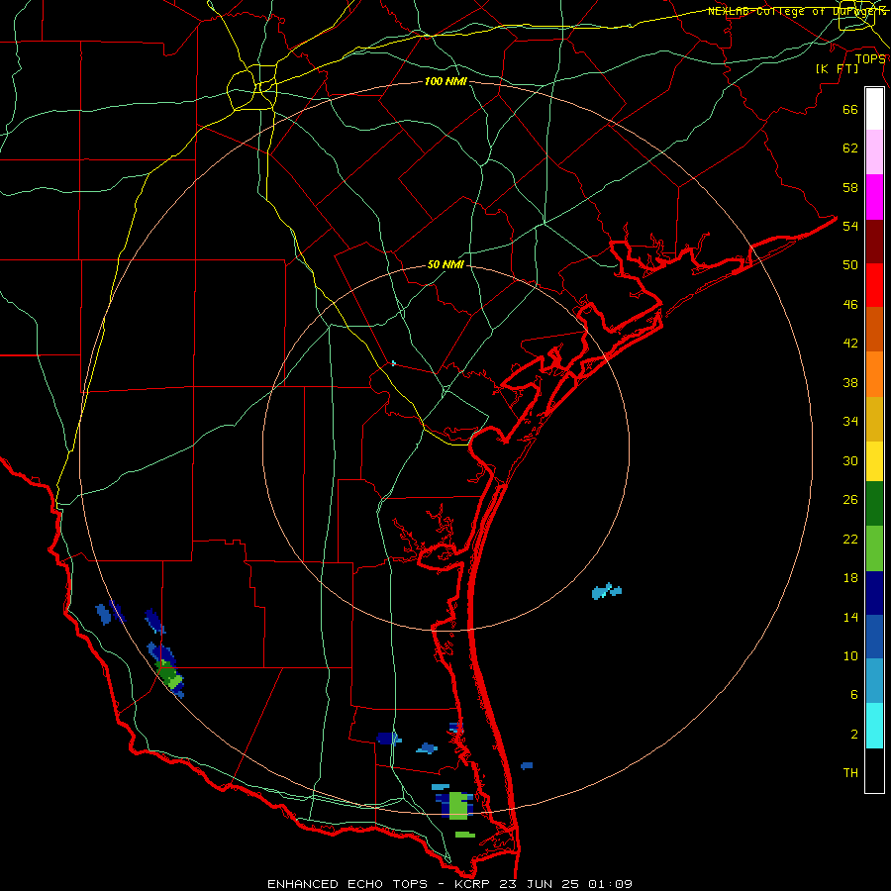891x891 pixels.
Task: Click legend value "34"
Action: click(850, 422)
